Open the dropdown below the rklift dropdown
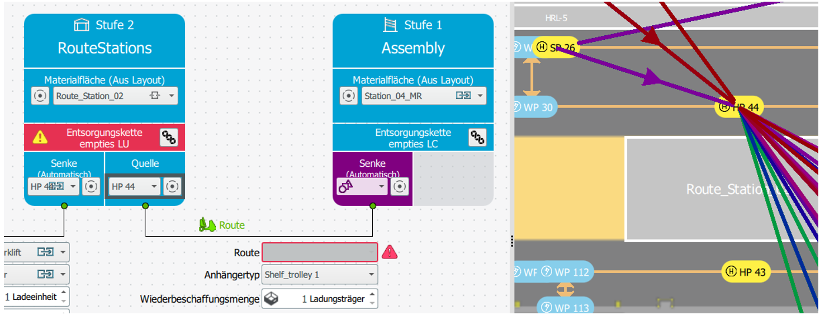The height and width of the screenshot is (315, 820). (x=36, y=274)
